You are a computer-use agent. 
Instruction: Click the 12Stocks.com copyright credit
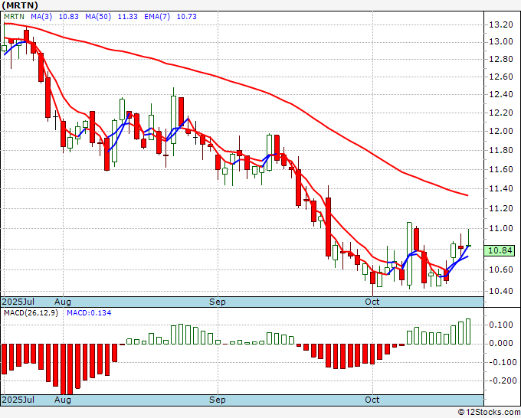[489, 413]
